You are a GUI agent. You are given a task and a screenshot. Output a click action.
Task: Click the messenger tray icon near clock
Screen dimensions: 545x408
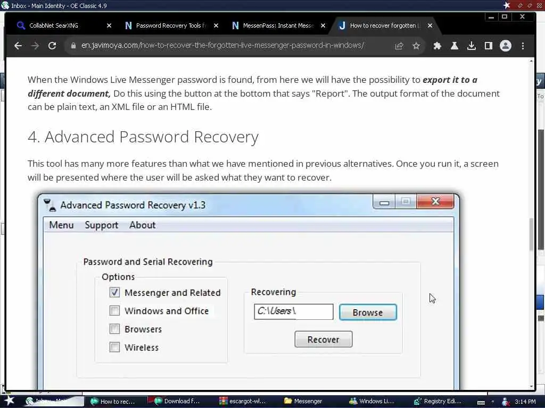[x=506, y=402]
